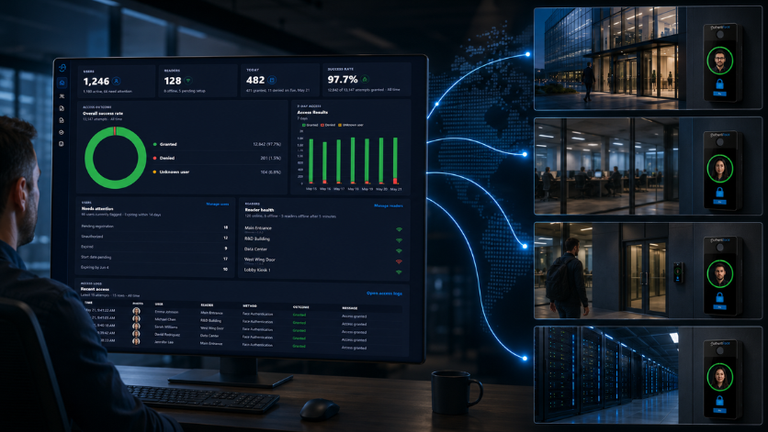Click the Denied row in success rate
768x432 pixels.
[217, 158]
